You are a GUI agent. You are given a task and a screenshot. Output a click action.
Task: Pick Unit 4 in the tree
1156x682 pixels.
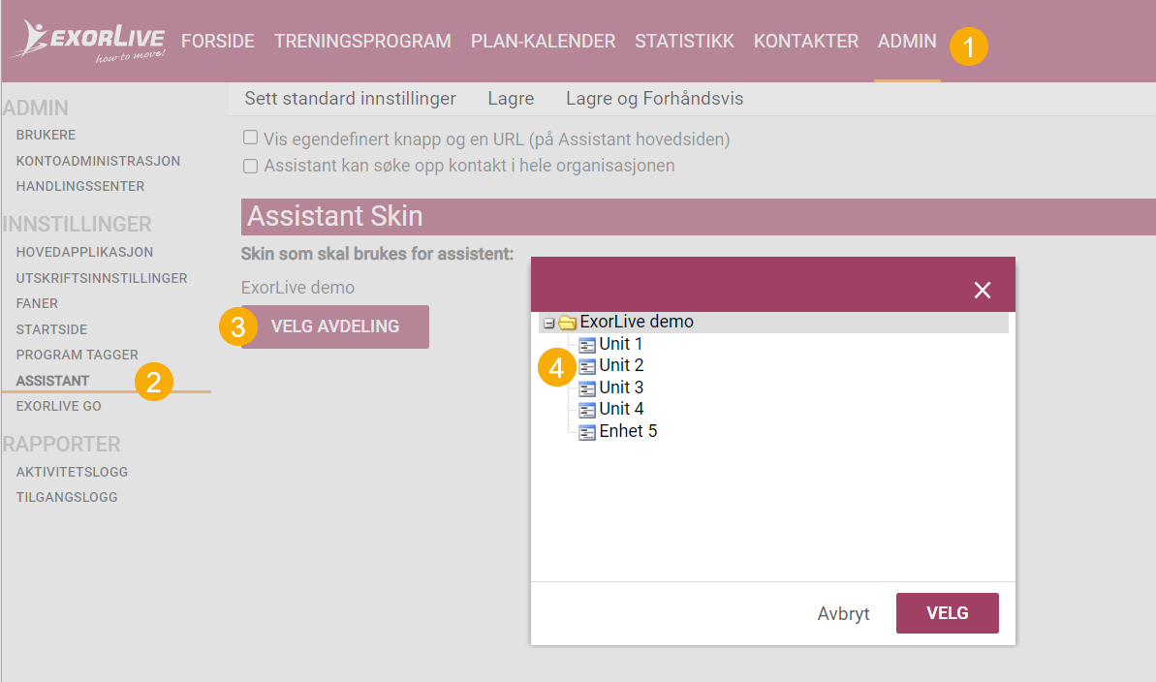tap(621, 409)
